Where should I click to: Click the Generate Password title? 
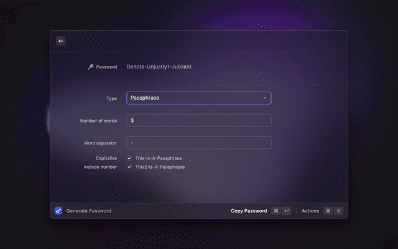click(89, 211)
